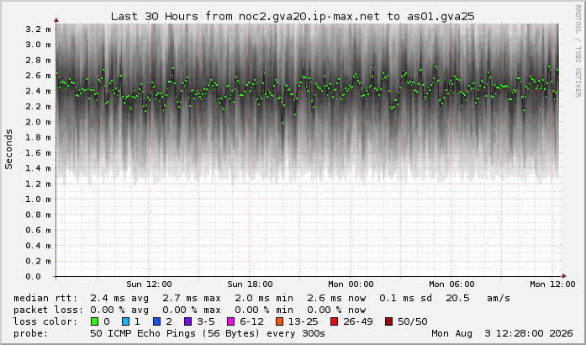Image resolution: width=586 pixels, height=345 pixels.
Task: Click the 'loss color:' legend label
Action: [45, 321]
